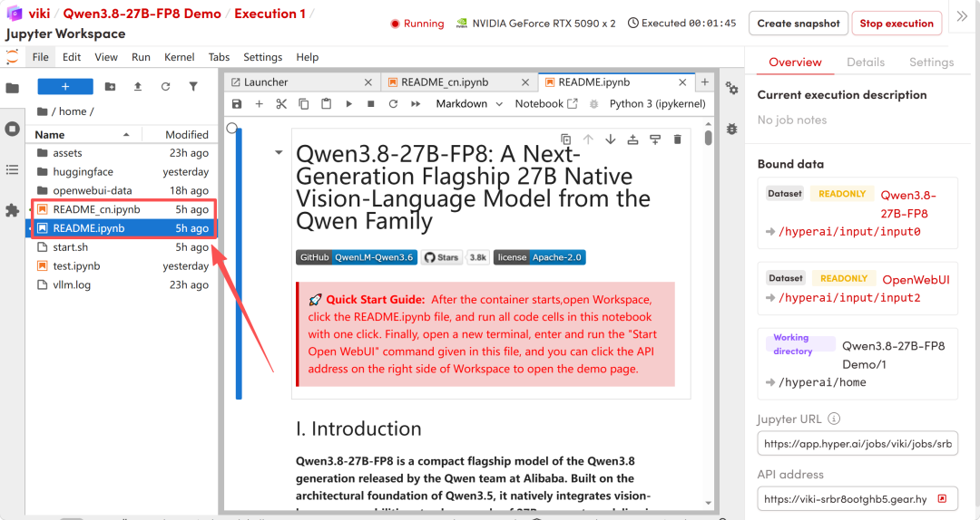Open the Qwen3.8-27B-FP8 dataset link
Screen dimensions: 980x520
pos(908,204)
